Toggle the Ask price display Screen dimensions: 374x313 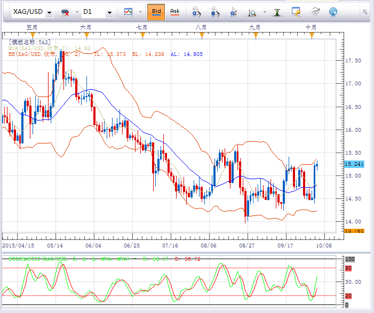[x=174, y=11]
